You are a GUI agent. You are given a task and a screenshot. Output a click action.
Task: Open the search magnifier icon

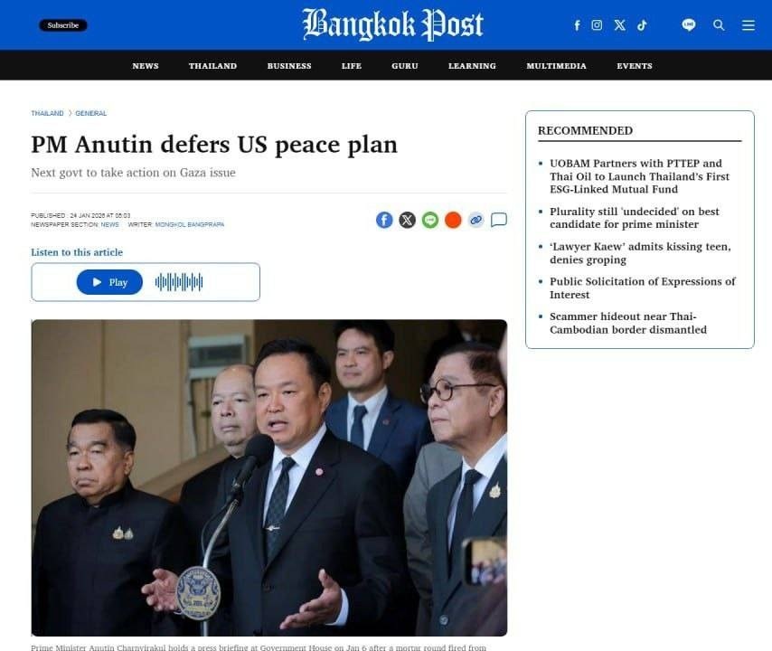tap(719, 25)
